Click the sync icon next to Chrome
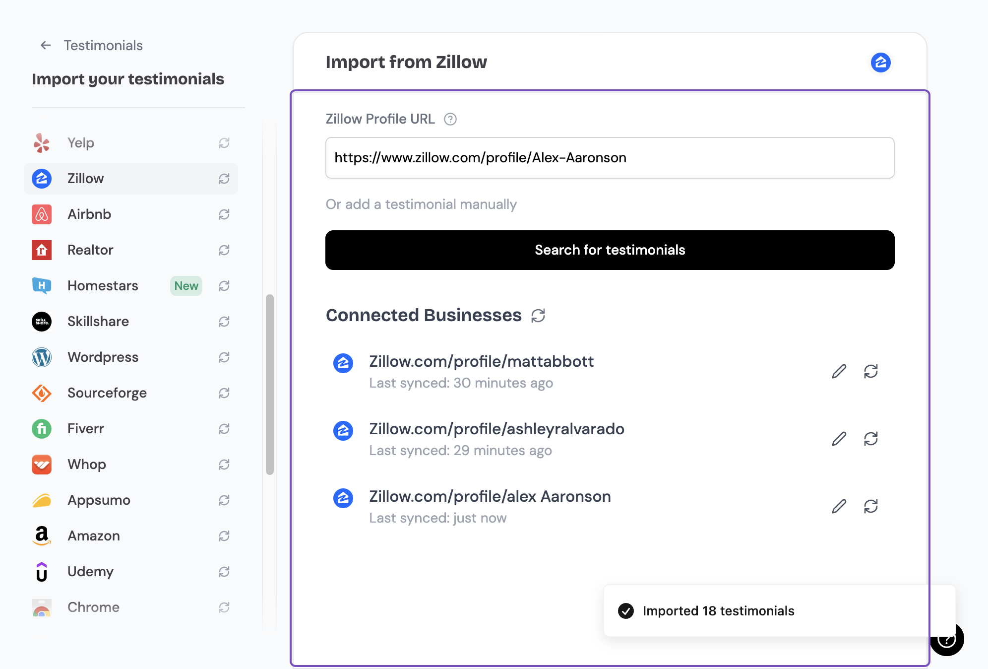The height and width of the screenshot is (669, 988). tap(224, 607)
